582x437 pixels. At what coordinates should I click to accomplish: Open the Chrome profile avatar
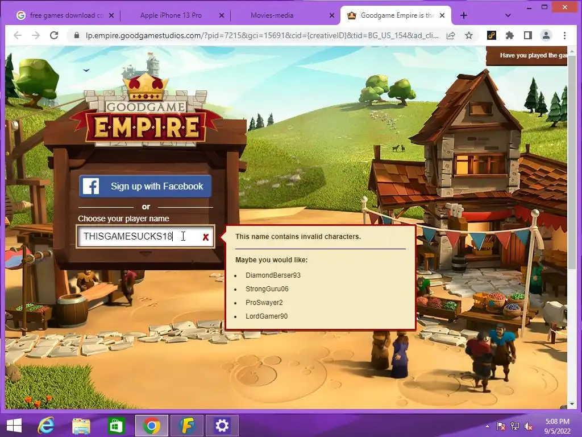546,35
